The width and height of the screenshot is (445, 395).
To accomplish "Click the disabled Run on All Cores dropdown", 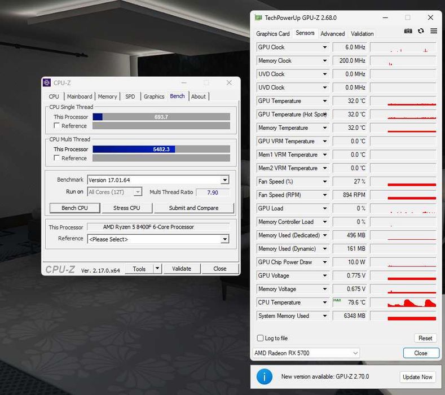I will [x=114, y=192].
